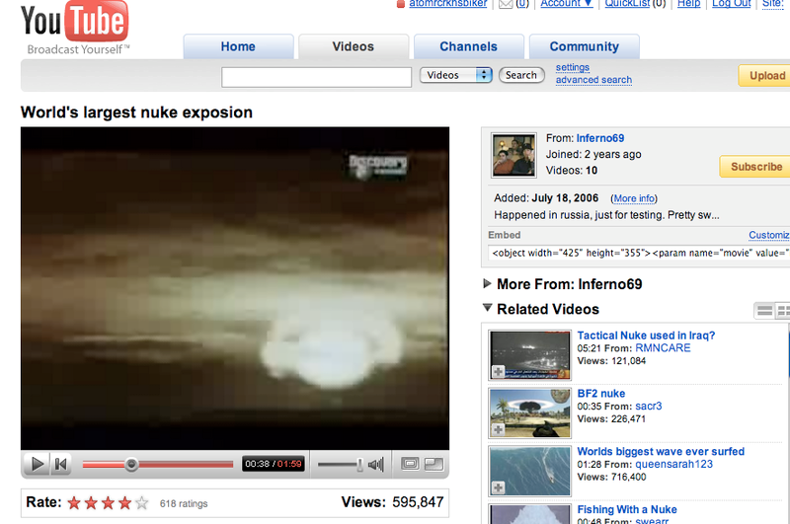Switch the player to small-size view icon

point(411,464)
